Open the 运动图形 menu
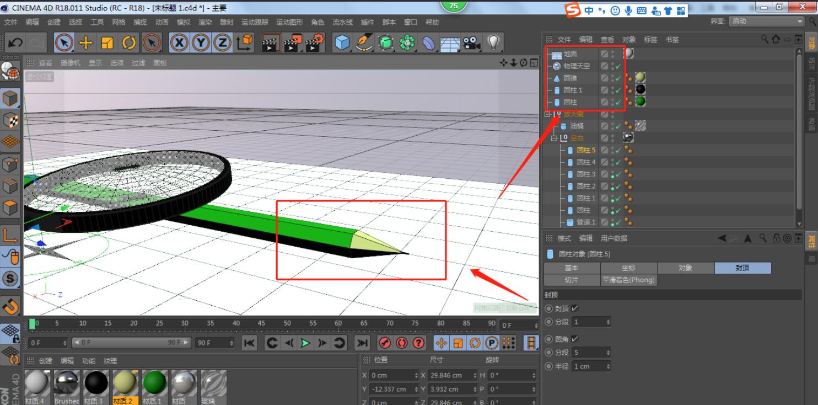This screenshot has height=405, width=818. click(289, 22)
